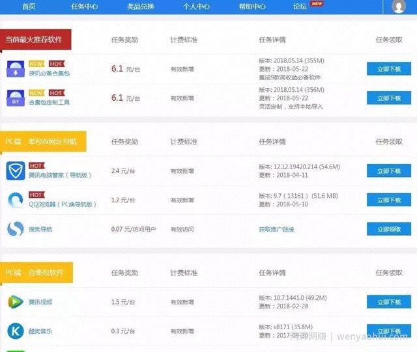
Task: Open the 腾讯视频 name link
Action: (x=40, y=302)
